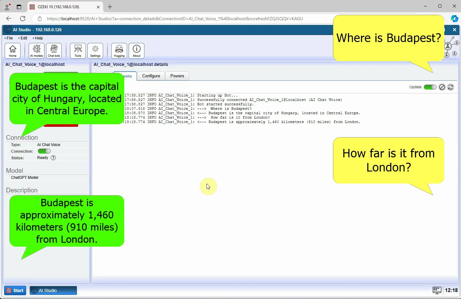Click the 12:18 clock

(x=451, y=290)
